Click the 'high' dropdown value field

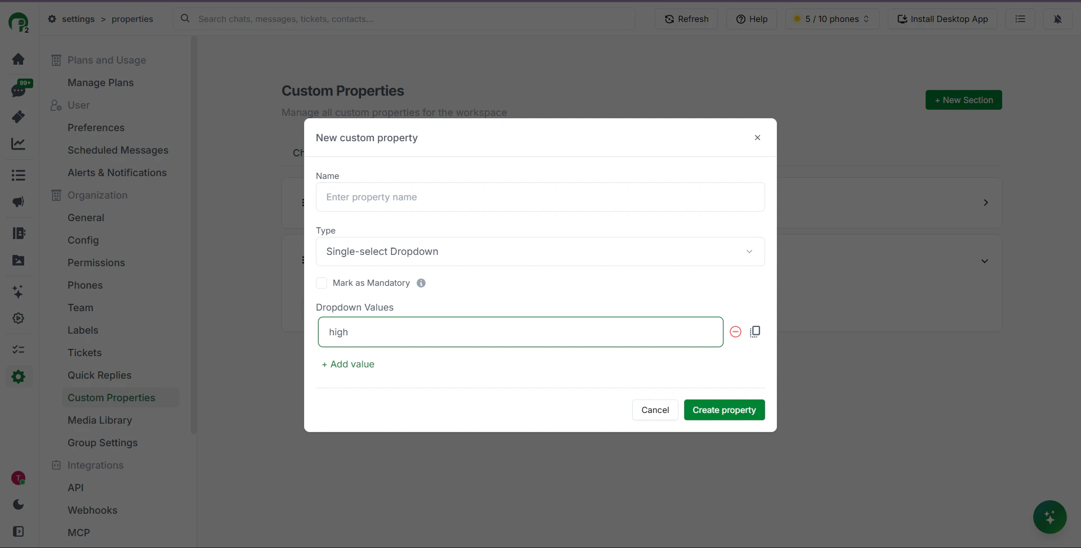[x=521, y=332]
